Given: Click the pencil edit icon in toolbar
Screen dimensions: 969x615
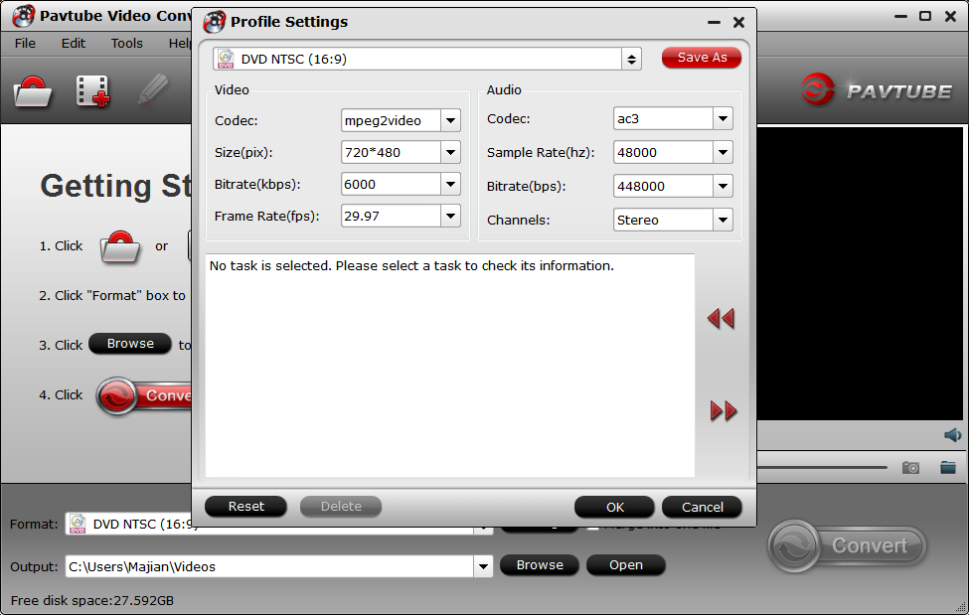Looking at the screenshot, I should 153,90.
